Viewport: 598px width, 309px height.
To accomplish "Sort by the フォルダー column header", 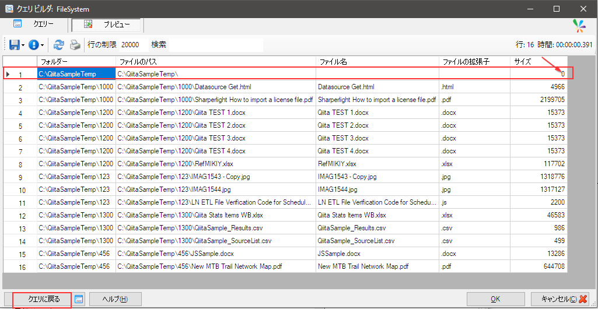I will (76, 62).
